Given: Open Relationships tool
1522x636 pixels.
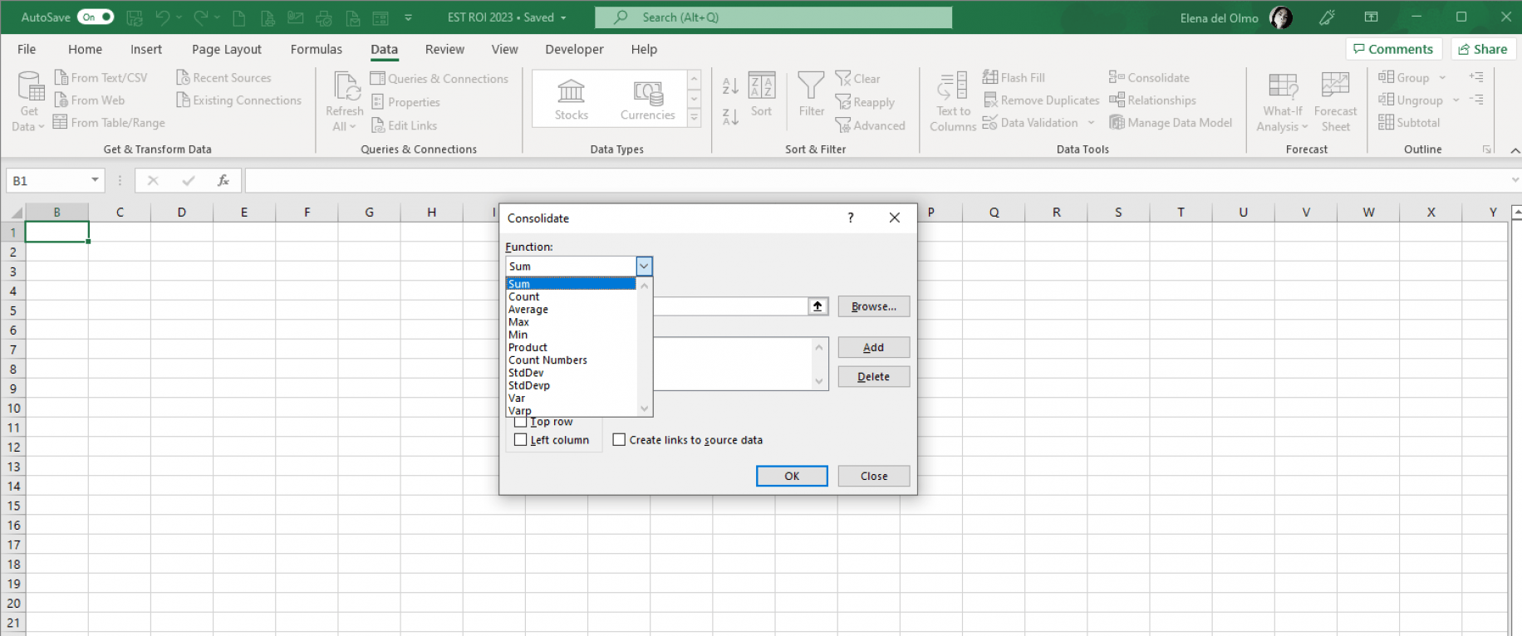Looking at the screenshot, I should 1152,100.
